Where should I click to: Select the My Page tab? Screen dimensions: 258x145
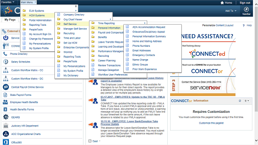10,20
